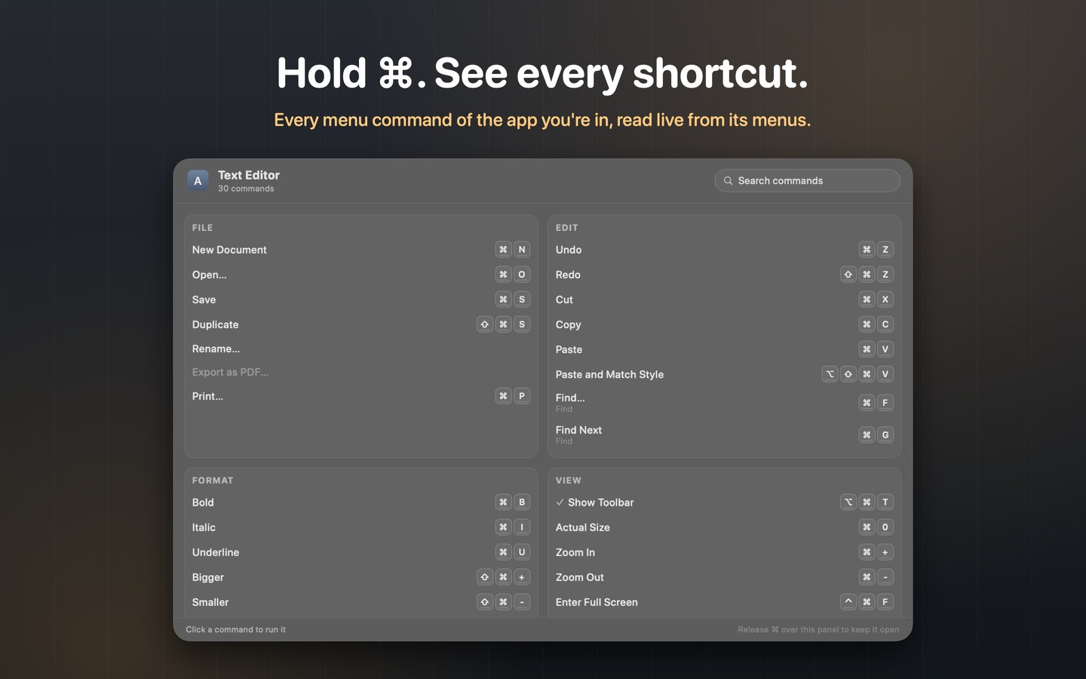The height and width of the screenshot is (679, 1086).
Task: Click the plus keycap in Zoom In row
Action: (885, 552)
